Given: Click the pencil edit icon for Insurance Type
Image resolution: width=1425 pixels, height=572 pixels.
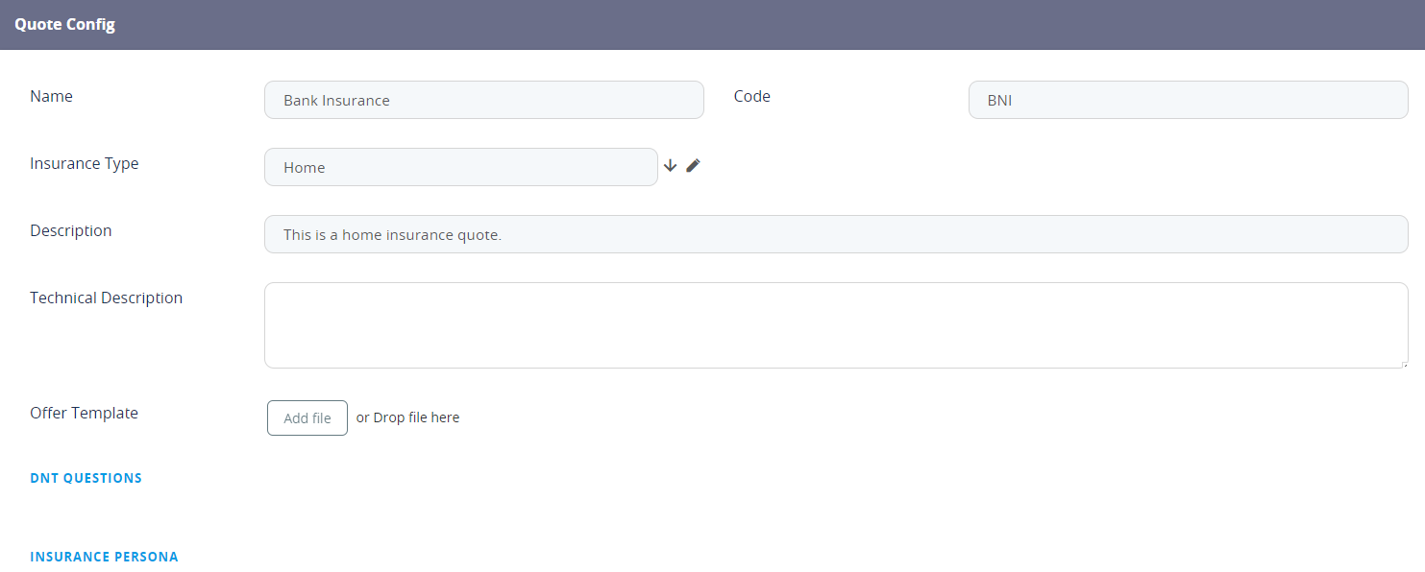Looking at the screenshot, I should [693, 166].
